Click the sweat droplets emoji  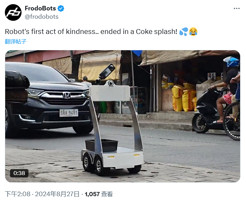point(184,32)
